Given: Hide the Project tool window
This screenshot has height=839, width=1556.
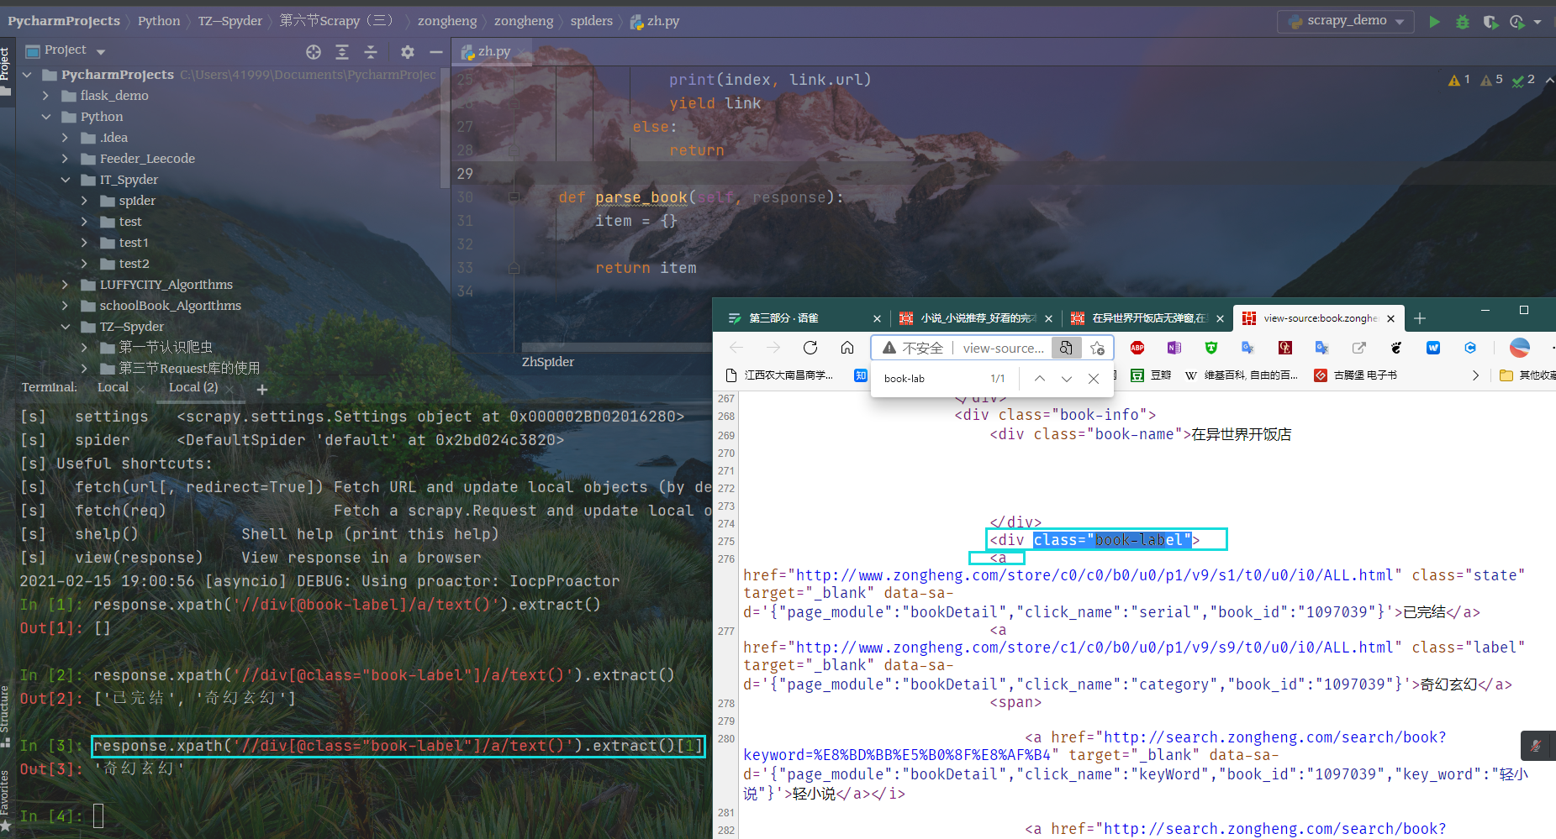Looking at the screenshot, I should (x=435, y=52).
